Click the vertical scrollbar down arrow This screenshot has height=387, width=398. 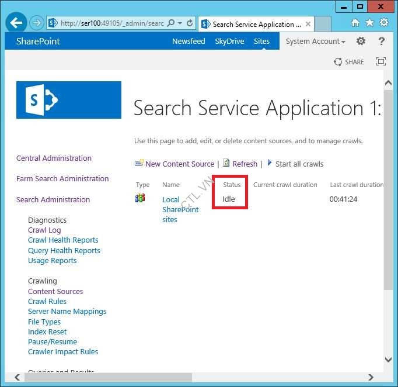click(x=388, y=360)
